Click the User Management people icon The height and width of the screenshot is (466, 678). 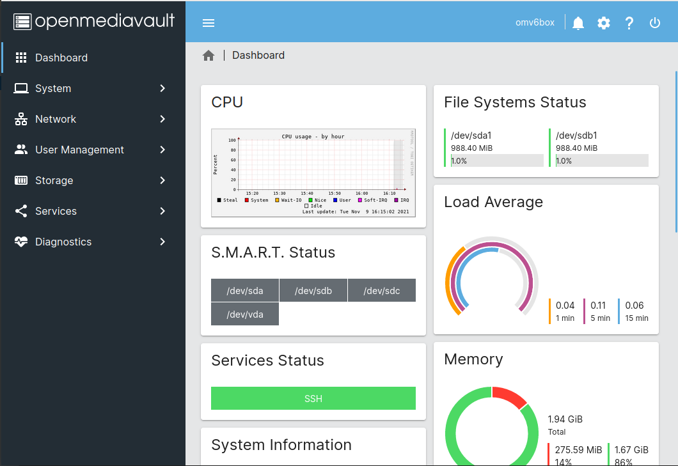click(x=20, y=150)
